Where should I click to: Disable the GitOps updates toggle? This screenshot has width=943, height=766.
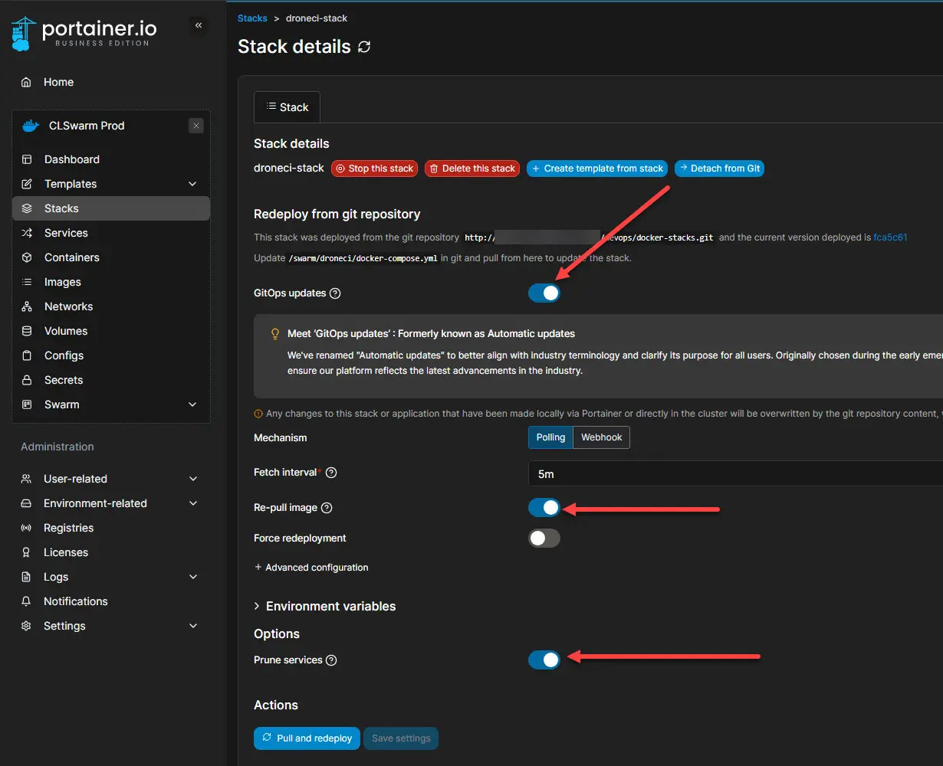[x=544, y=293]
